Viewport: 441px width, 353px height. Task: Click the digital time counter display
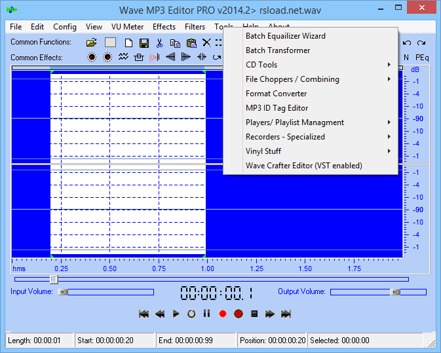click(216, 293)
